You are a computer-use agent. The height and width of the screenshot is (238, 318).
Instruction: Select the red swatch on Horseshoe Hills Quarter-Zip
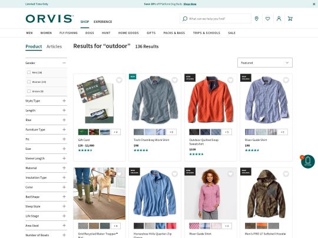(x=171, y=226)
